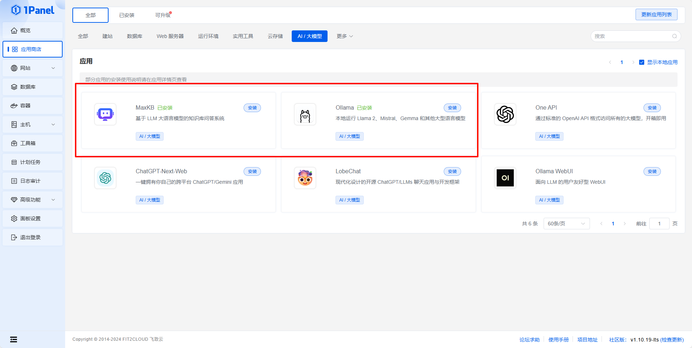
Task: Toggle the 显示本地应用 checkbox
Action: tap(642, 62)
